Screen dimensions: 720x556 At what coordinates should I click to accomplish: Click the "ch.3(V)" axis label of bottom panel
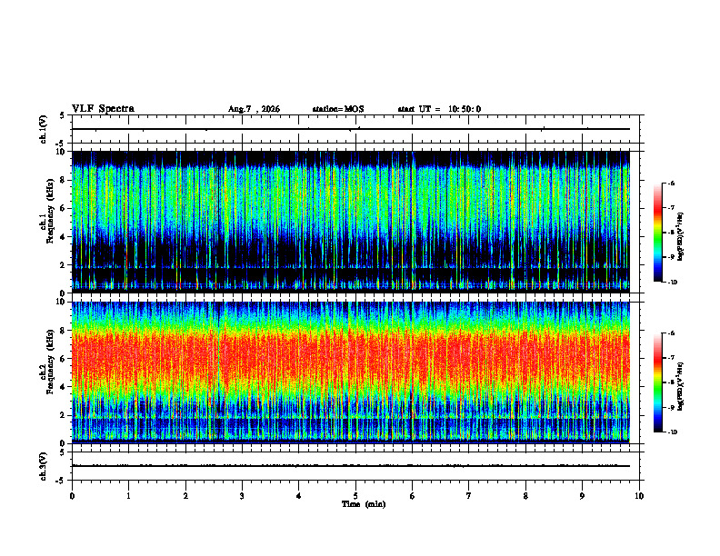point(43,467)
